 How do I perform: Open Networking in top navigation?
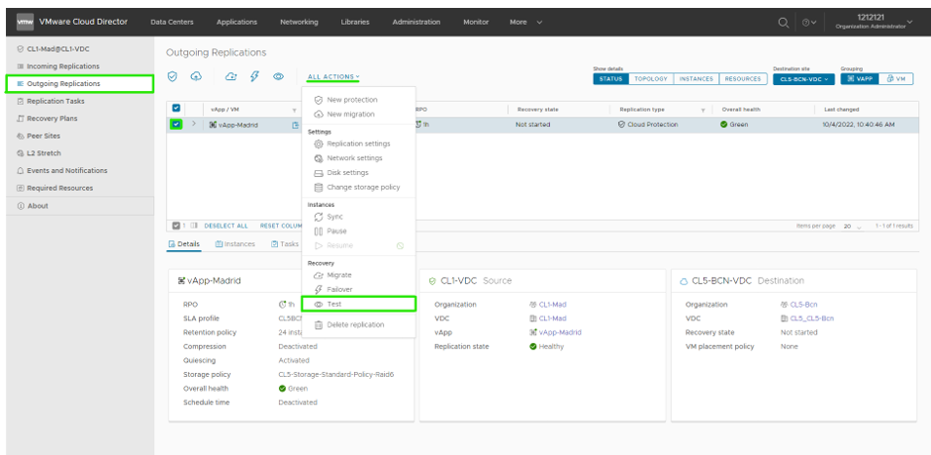click(x=299, y=22)
